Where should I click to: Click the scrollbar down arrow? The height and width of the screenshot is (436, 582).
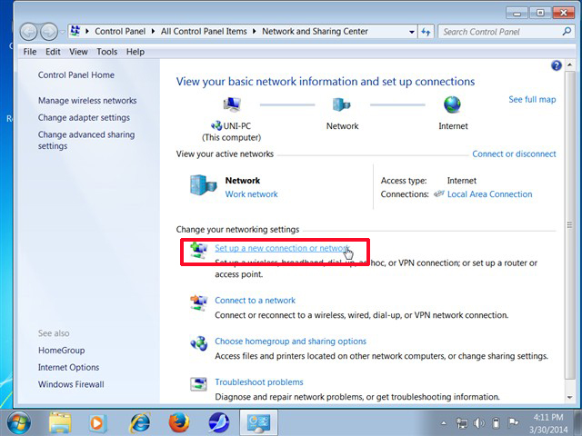[569, 398]
